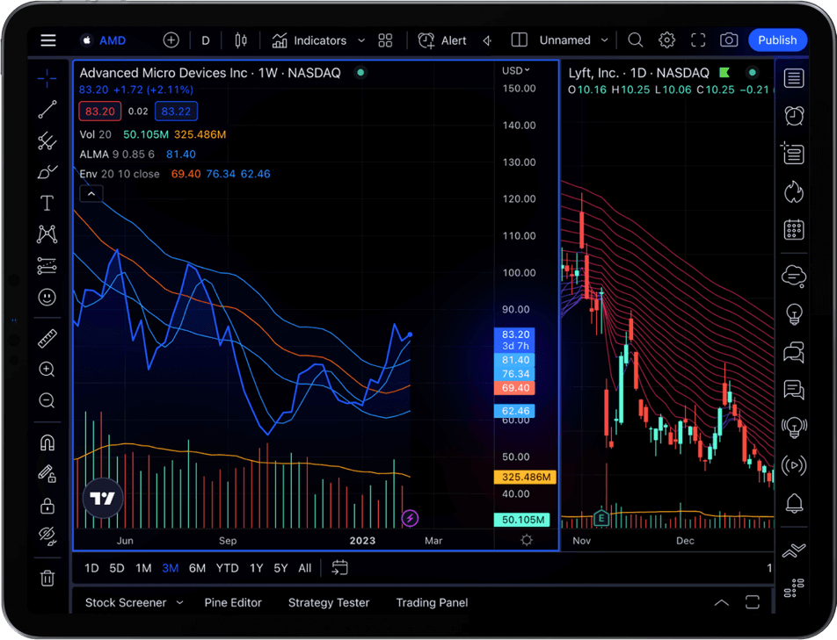Select the 5D date range
Screen dimensions: 837x640
(x=117, y=569)
